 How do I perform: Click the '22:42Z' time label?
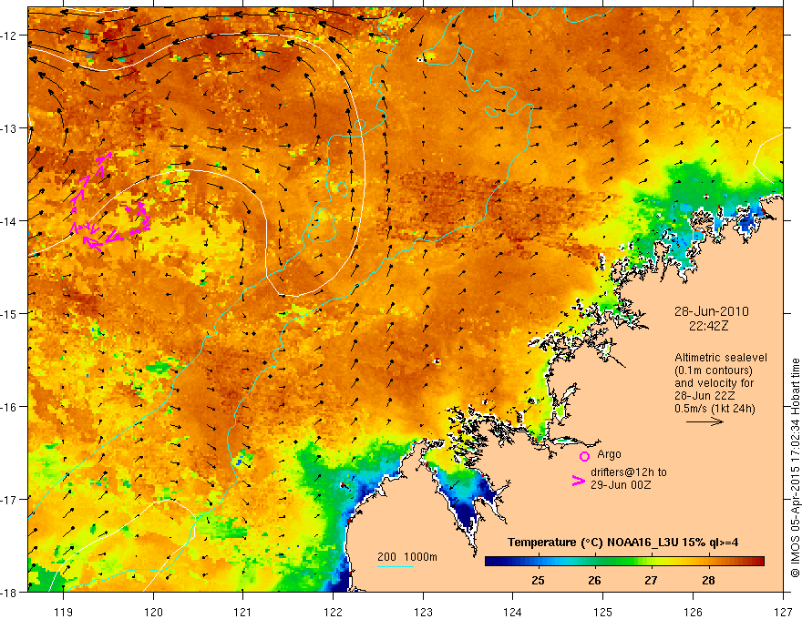708,326
